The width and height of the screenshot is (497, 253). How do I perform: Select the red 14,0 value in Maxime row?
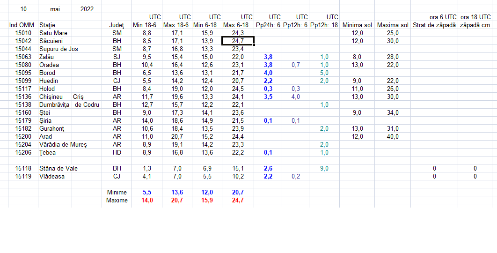[x=147, y=201]
